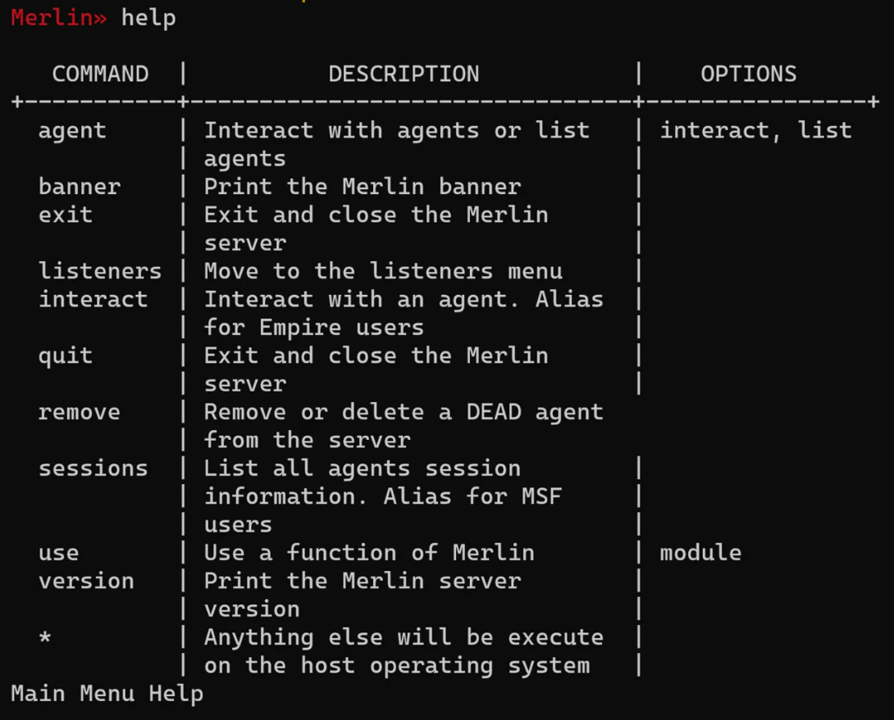Click the "module" option text
This screenshot has width=894, height=720.
[x=700, y=553]
